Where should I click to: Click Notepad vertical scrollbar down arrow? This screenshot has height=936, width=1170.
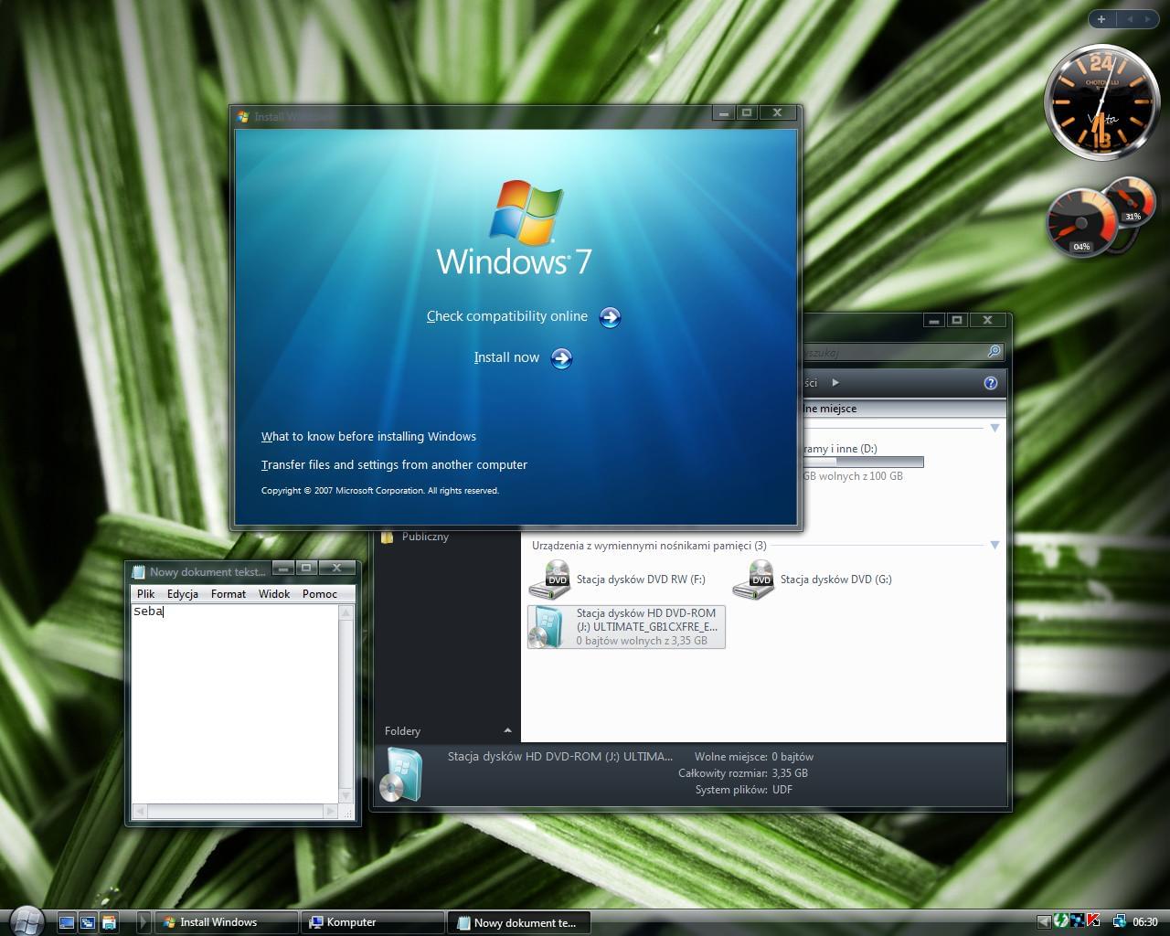click(346, 796)
